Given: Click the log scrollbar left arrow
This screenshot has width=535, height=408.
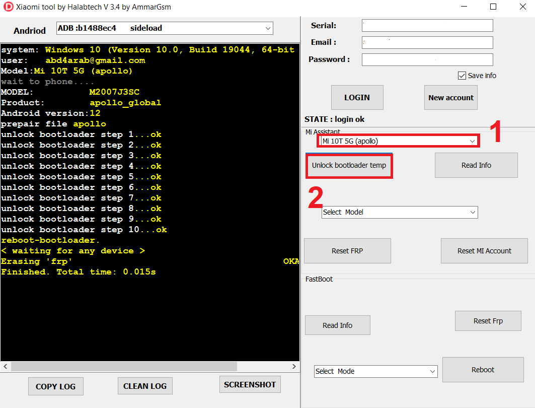Looking at the screenshot, I should point(6,366).
